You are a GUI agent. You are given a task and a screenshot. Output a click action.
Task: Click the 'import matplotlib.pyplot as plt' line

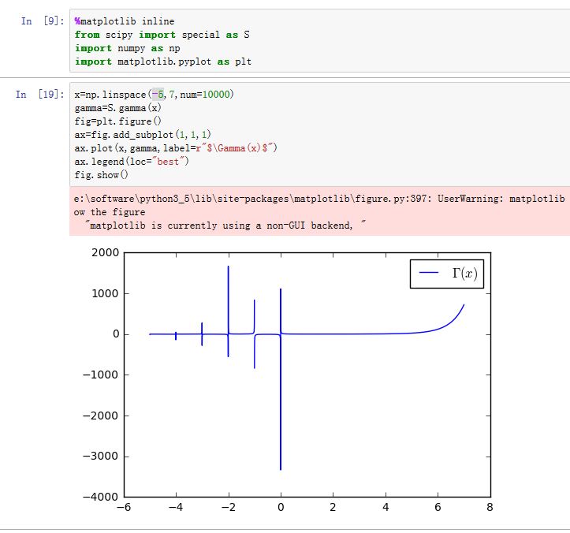point(164,61)
